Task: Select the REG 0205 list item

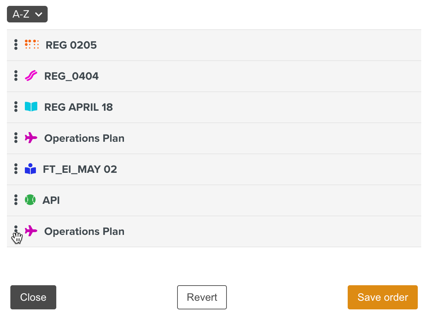Action: pos(71,45)
